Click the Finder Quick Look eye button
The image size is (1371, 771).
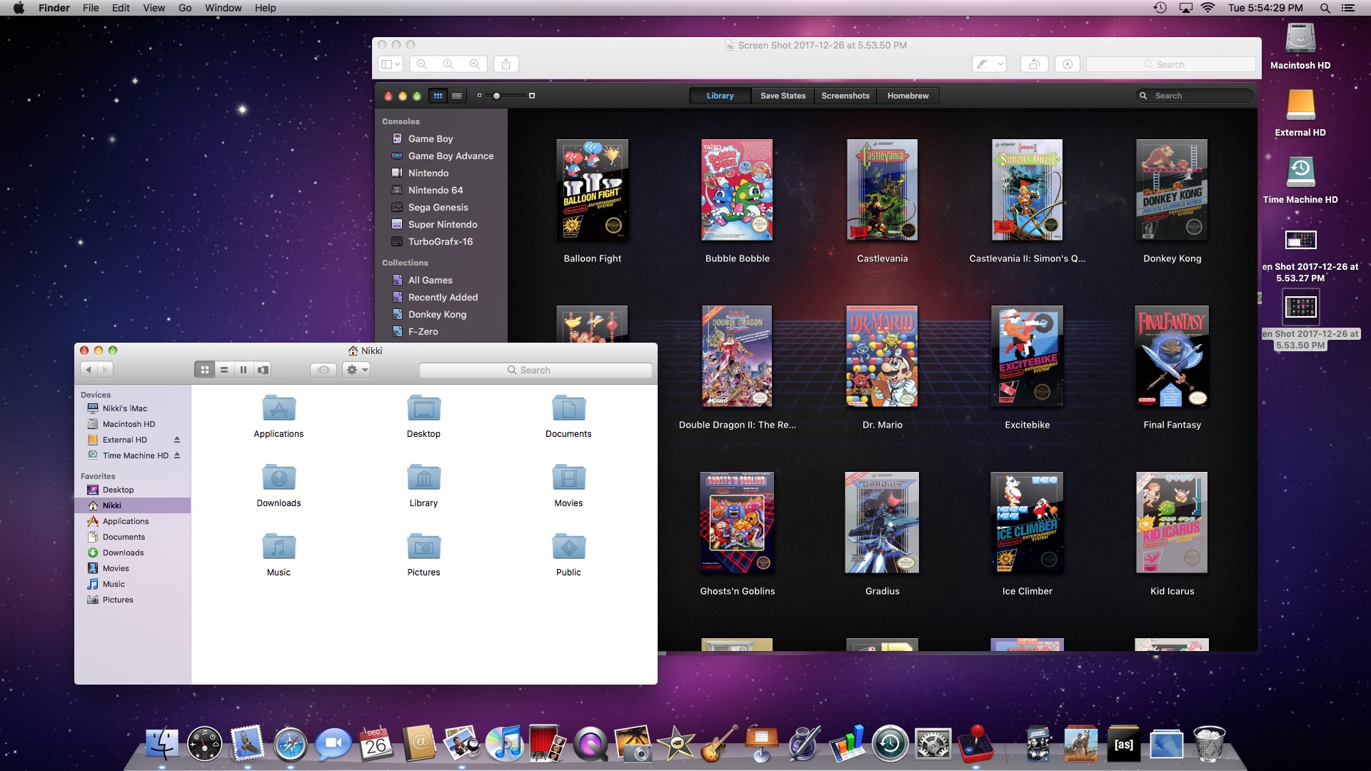tap(323, 370)
